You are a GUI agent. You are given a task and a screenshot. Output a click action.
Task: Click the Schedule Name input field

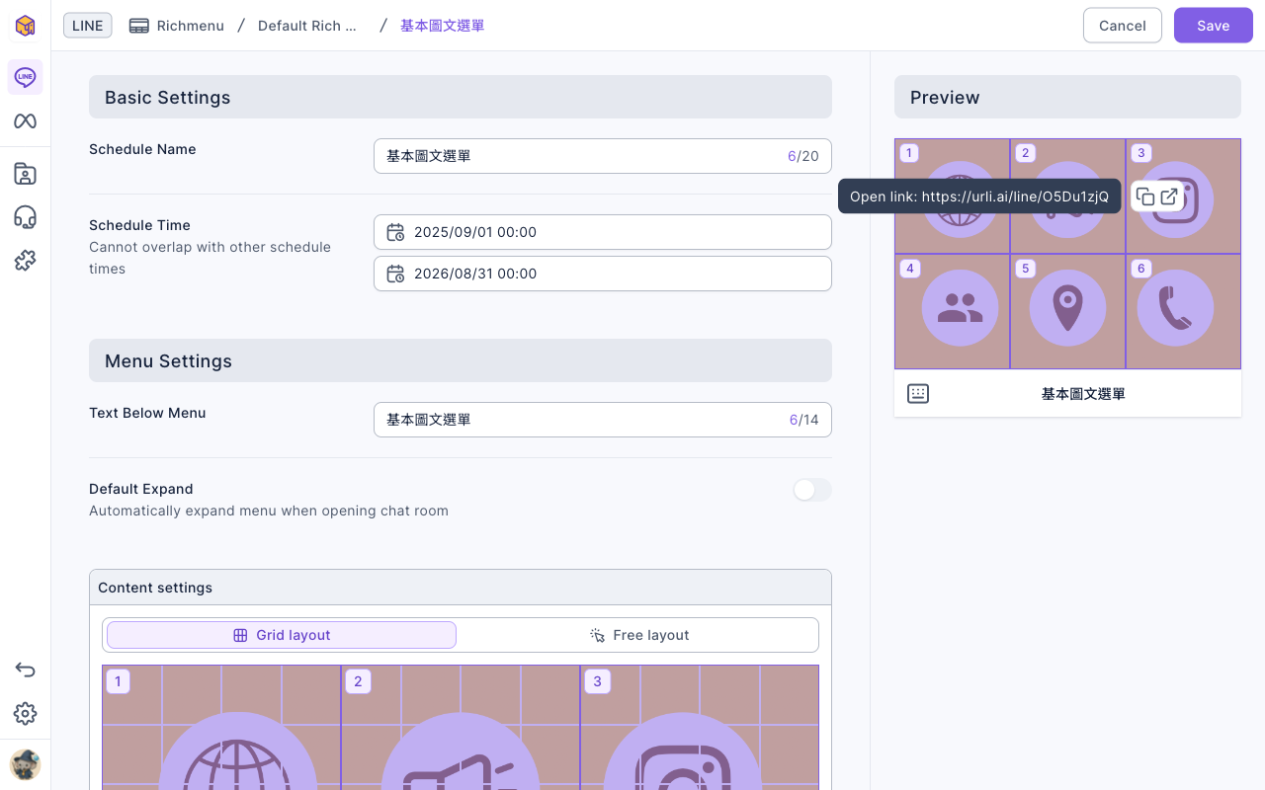click(603, 156)
